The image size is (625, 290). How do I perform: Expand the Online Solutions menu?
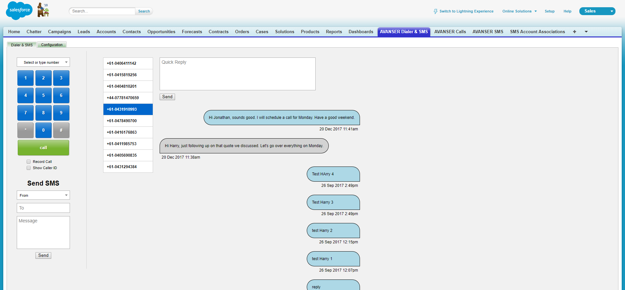520,11
